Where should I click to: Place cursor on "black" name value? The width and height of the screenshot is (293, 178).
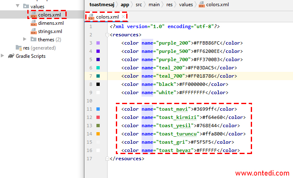click(x=166, y=84)
